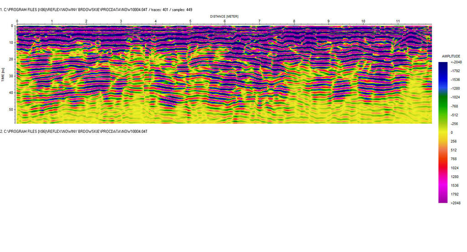Screen dimensions: 467x252
Task: Click the <-2048 amplitude legend label
Action: click(x=456, y=62)
